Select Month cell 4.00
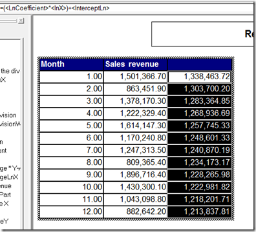Screen dimensions: 256x232 pyautogui.click(x=71, y=113)
